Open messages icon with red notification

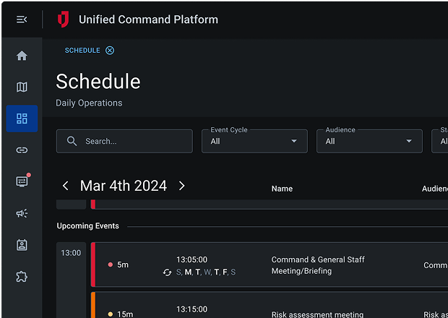pos(22,181)
